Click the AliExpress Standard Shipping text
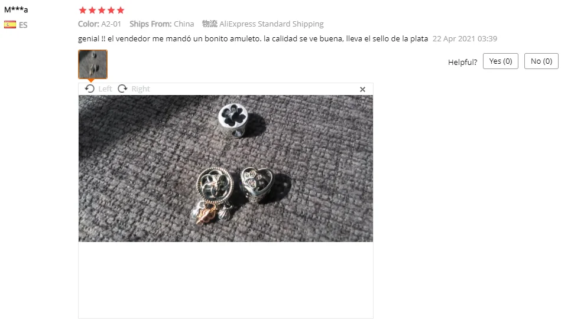The height and width of the screenshot is (327, 571). click(x=271, y=24)
